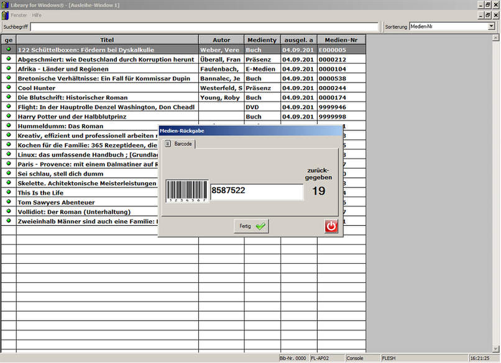Click author cell Westerfeld, S

pyautogui.click(x=221, y=88)
